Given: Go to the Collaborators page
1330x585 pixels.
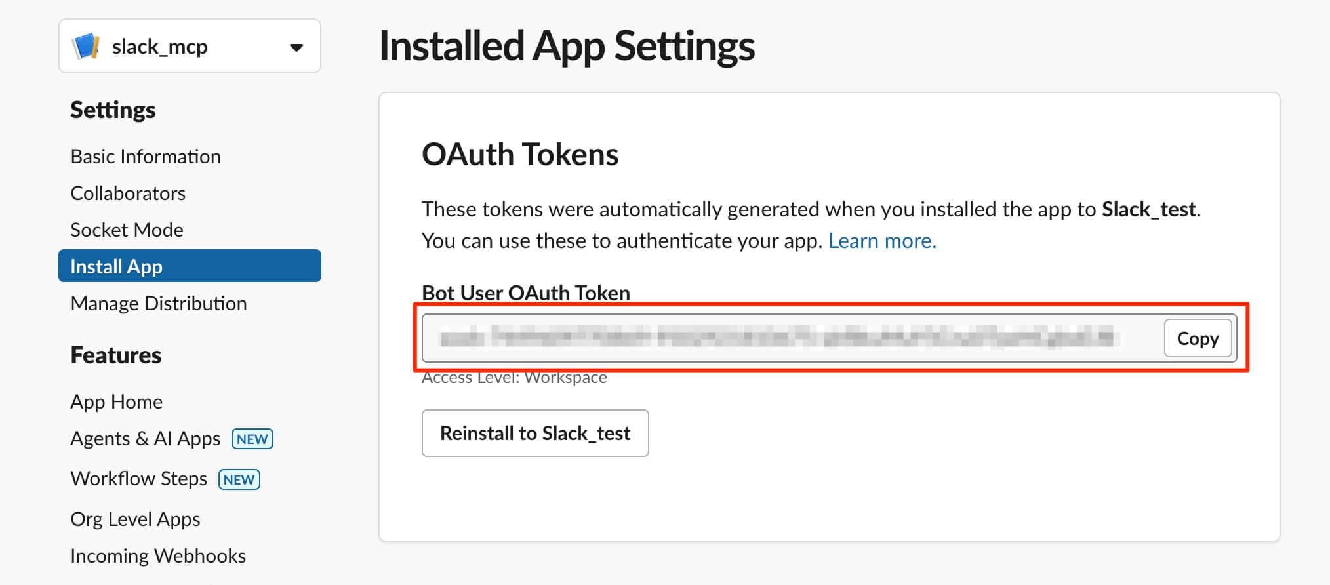Looking at the screenshot, I should pyautogui.click(x=128, y=193).
